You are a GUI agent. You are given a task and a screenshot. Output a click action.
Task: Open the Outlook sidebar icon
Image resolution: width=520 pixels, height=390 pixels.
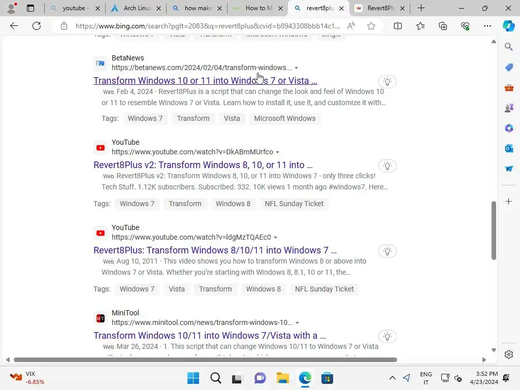[x=509, y=149]
